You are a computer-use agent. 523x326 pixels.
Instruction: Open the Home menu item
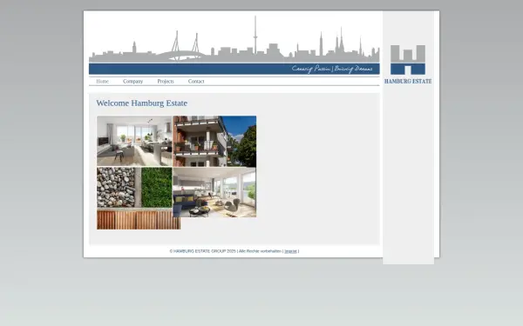pyautogui.click(x=102, y=81)
